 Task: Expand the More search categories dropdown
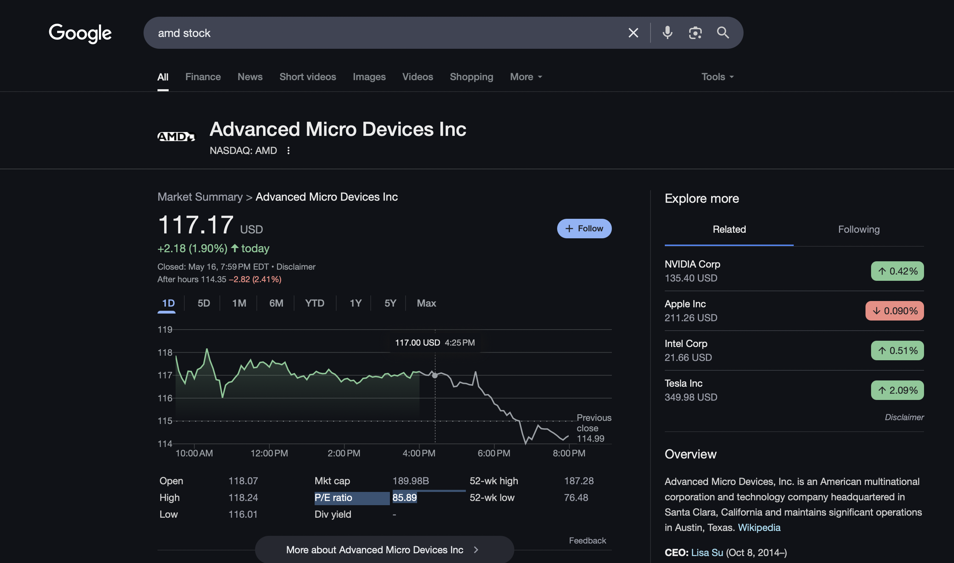point(526,77)
